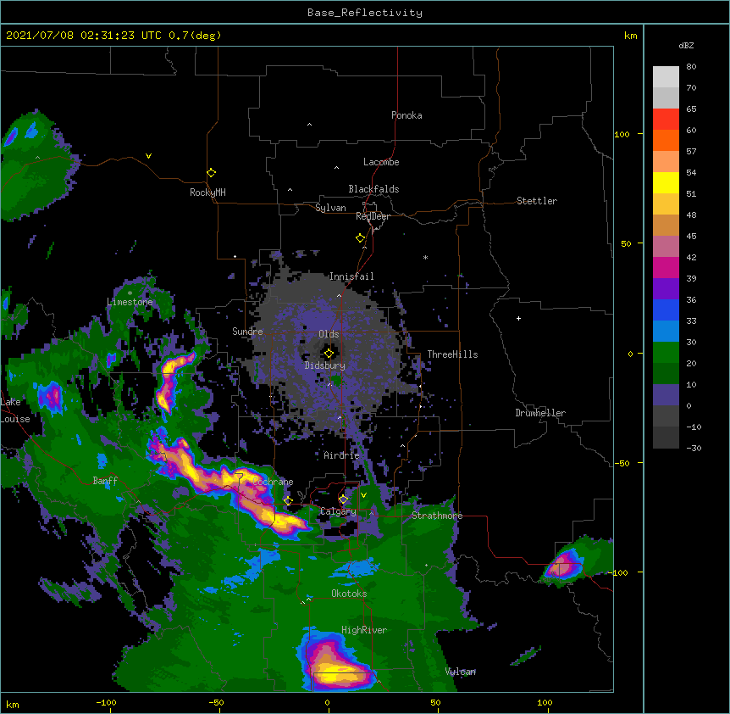
Task: Click the storm cell at the map's eastern edge
Action: 565,565
